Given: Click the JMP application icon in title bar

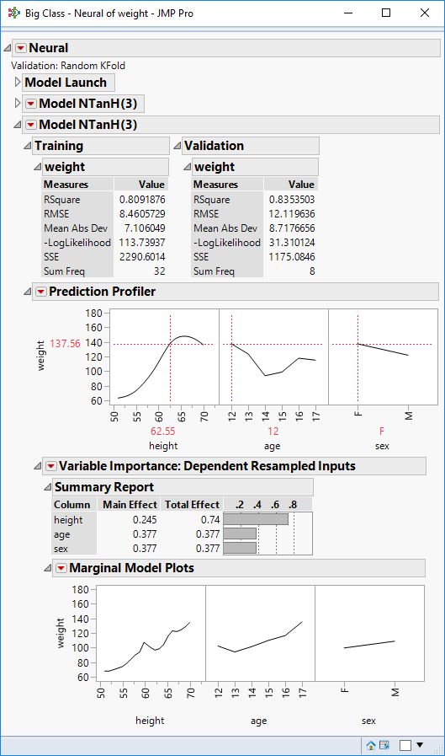Looking at the screenshot, I should tap(14, 13).
